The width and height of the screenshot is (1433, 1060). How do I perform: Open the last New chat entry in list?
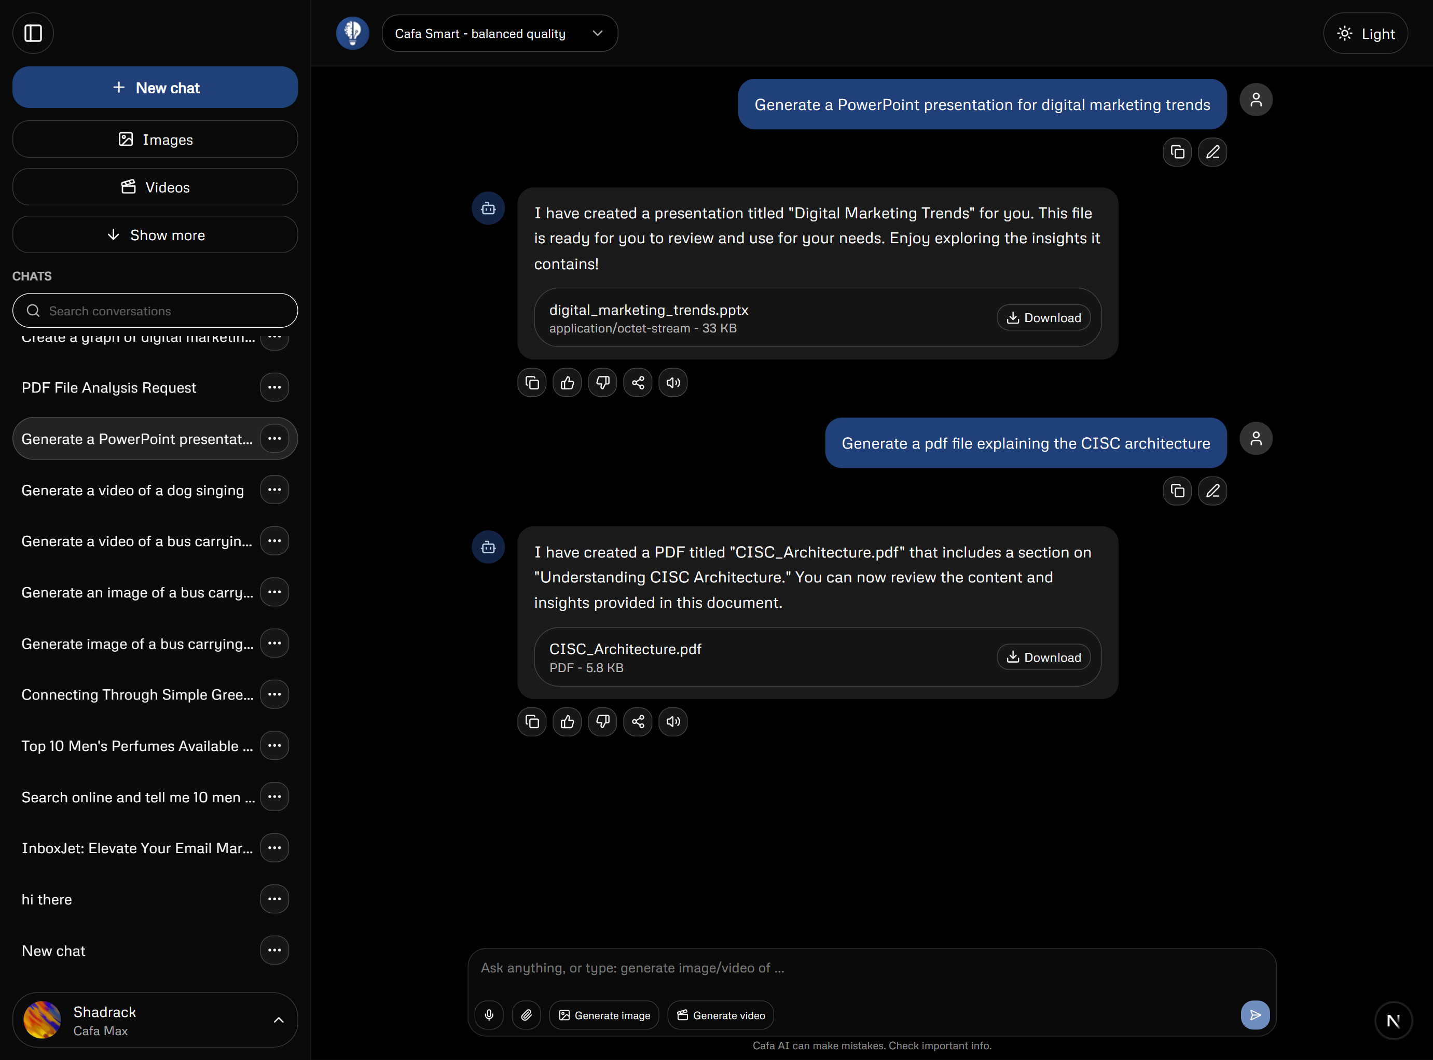(x=53, y=951)
